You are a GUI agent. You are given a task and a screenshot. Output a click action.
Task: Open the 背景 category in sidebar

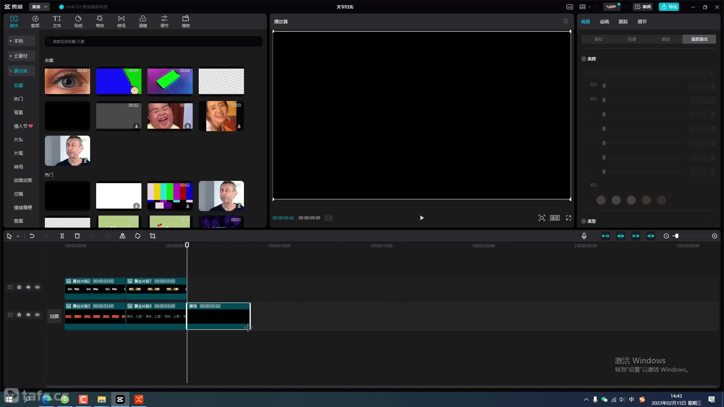click(x=18, y=112)
